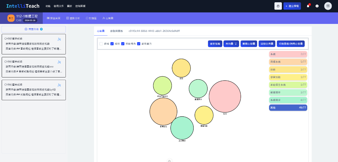Select the pink 系統 legend swatch
Image resolution: width=338 pixels, height=162 pixels.
click(x=288, y=54)
